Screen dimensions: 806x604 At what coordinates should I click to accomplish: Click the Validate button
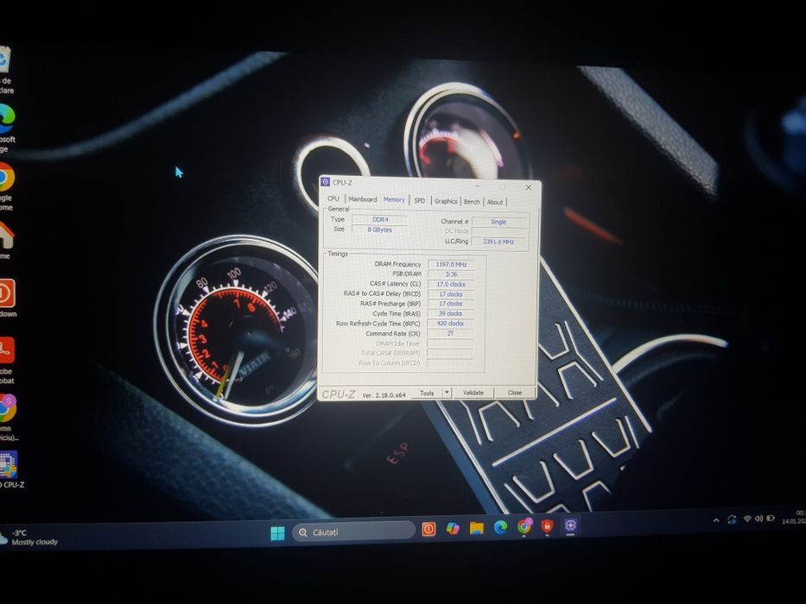point(473,393)
